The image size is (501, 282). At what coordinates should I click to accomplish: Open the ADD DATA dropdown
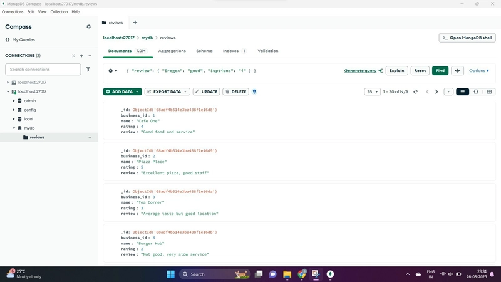122,91
